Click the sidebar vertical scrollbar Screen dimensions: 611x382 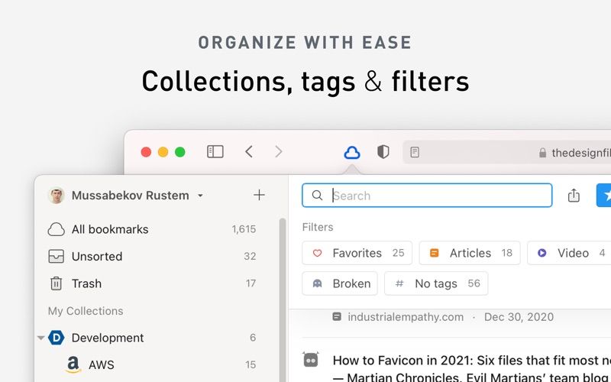coord(283,300)
